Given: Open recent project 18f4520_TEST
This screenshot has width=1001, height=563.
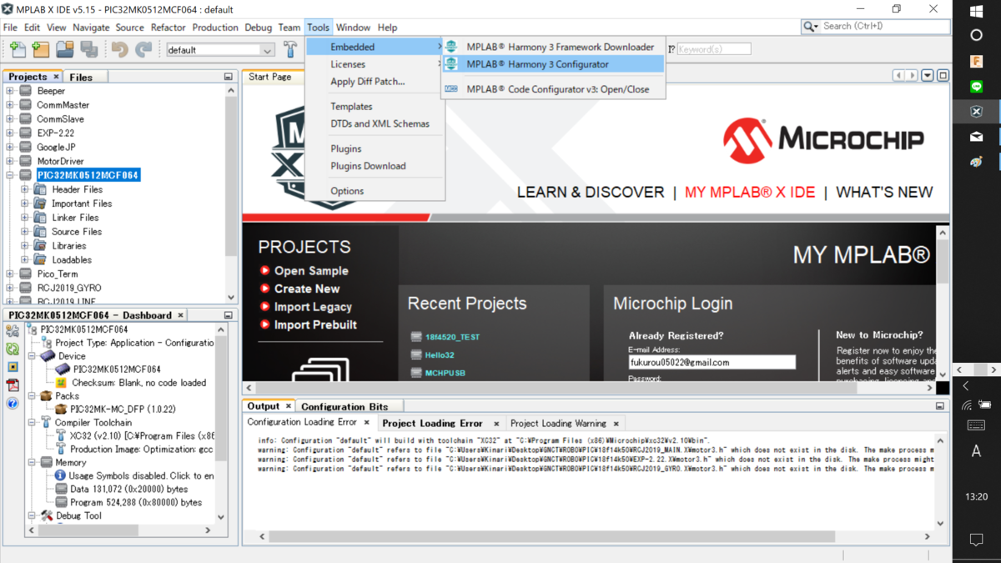Looking at the screenshot, I should 452,337.
